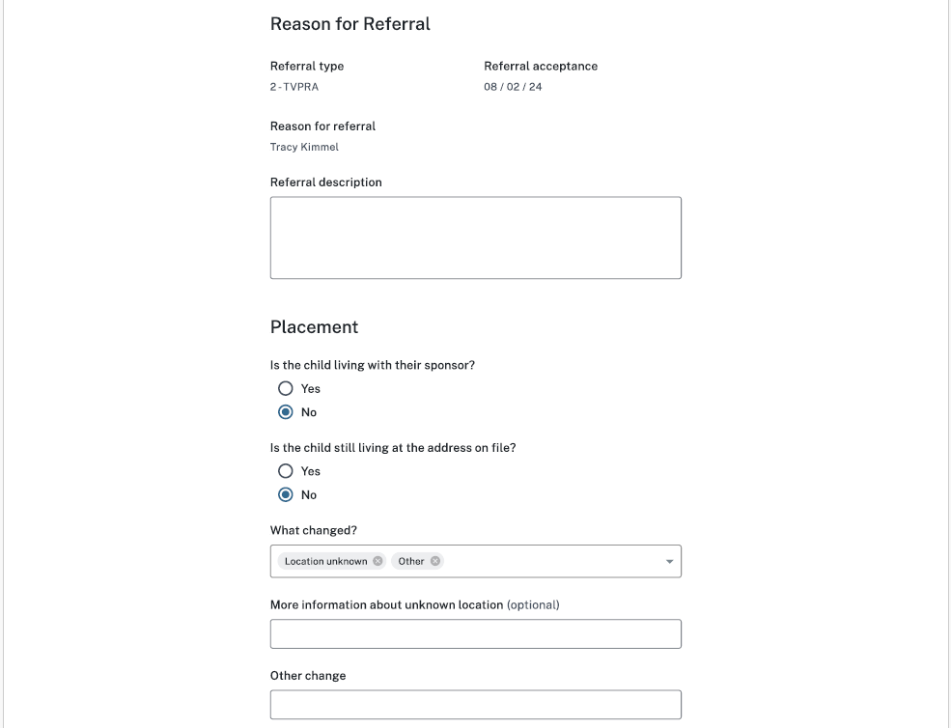
Task: Click the unknown location information field
Action: tap(475, 634)
